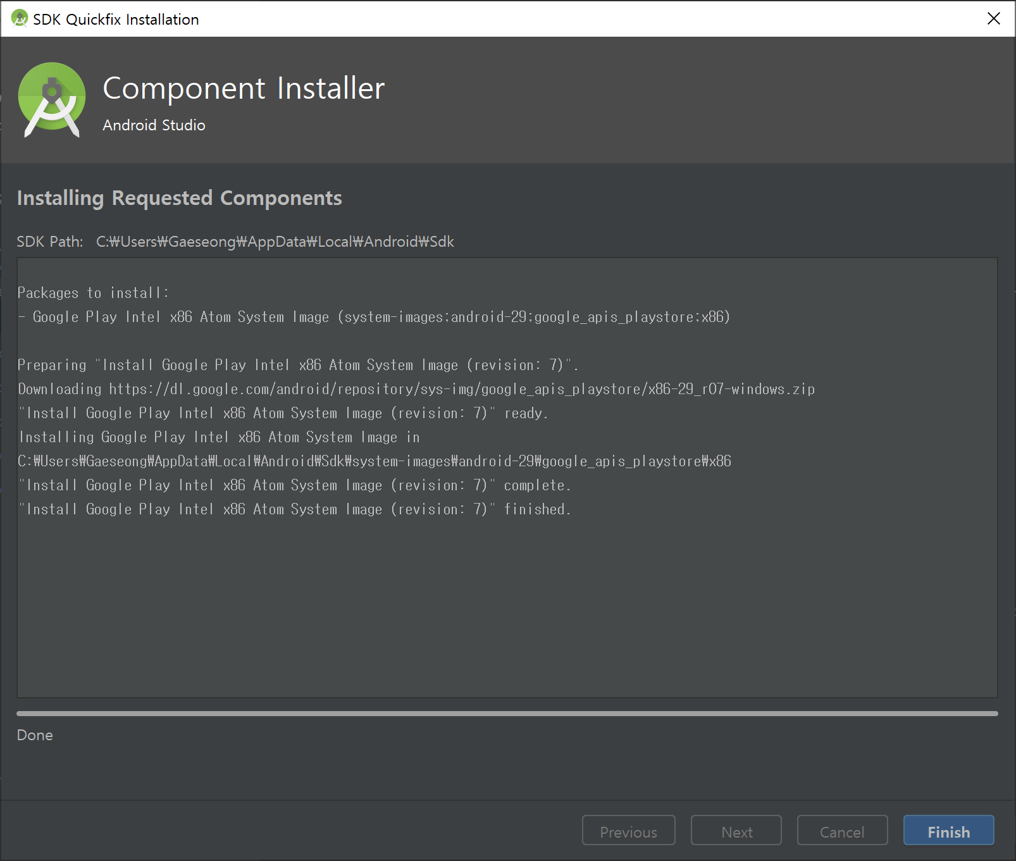Viewport: 1016px width, 861px height.
Task: Click the log line ending with 'finished.'
Action: click(294, 509)
